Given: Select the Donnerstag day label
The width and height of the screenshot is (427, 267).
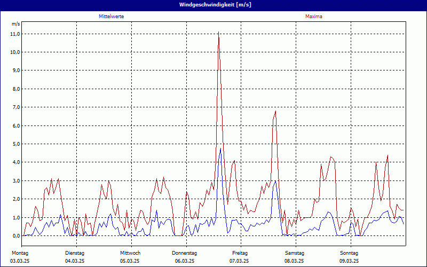Looking at the screenshot, I should (x=185, y=253).
